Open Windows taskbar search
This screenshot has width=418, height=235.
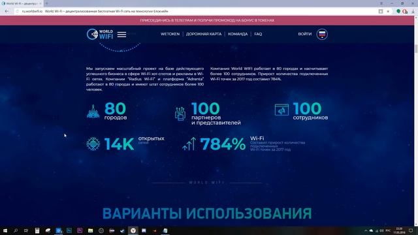[x=16, y=230]
